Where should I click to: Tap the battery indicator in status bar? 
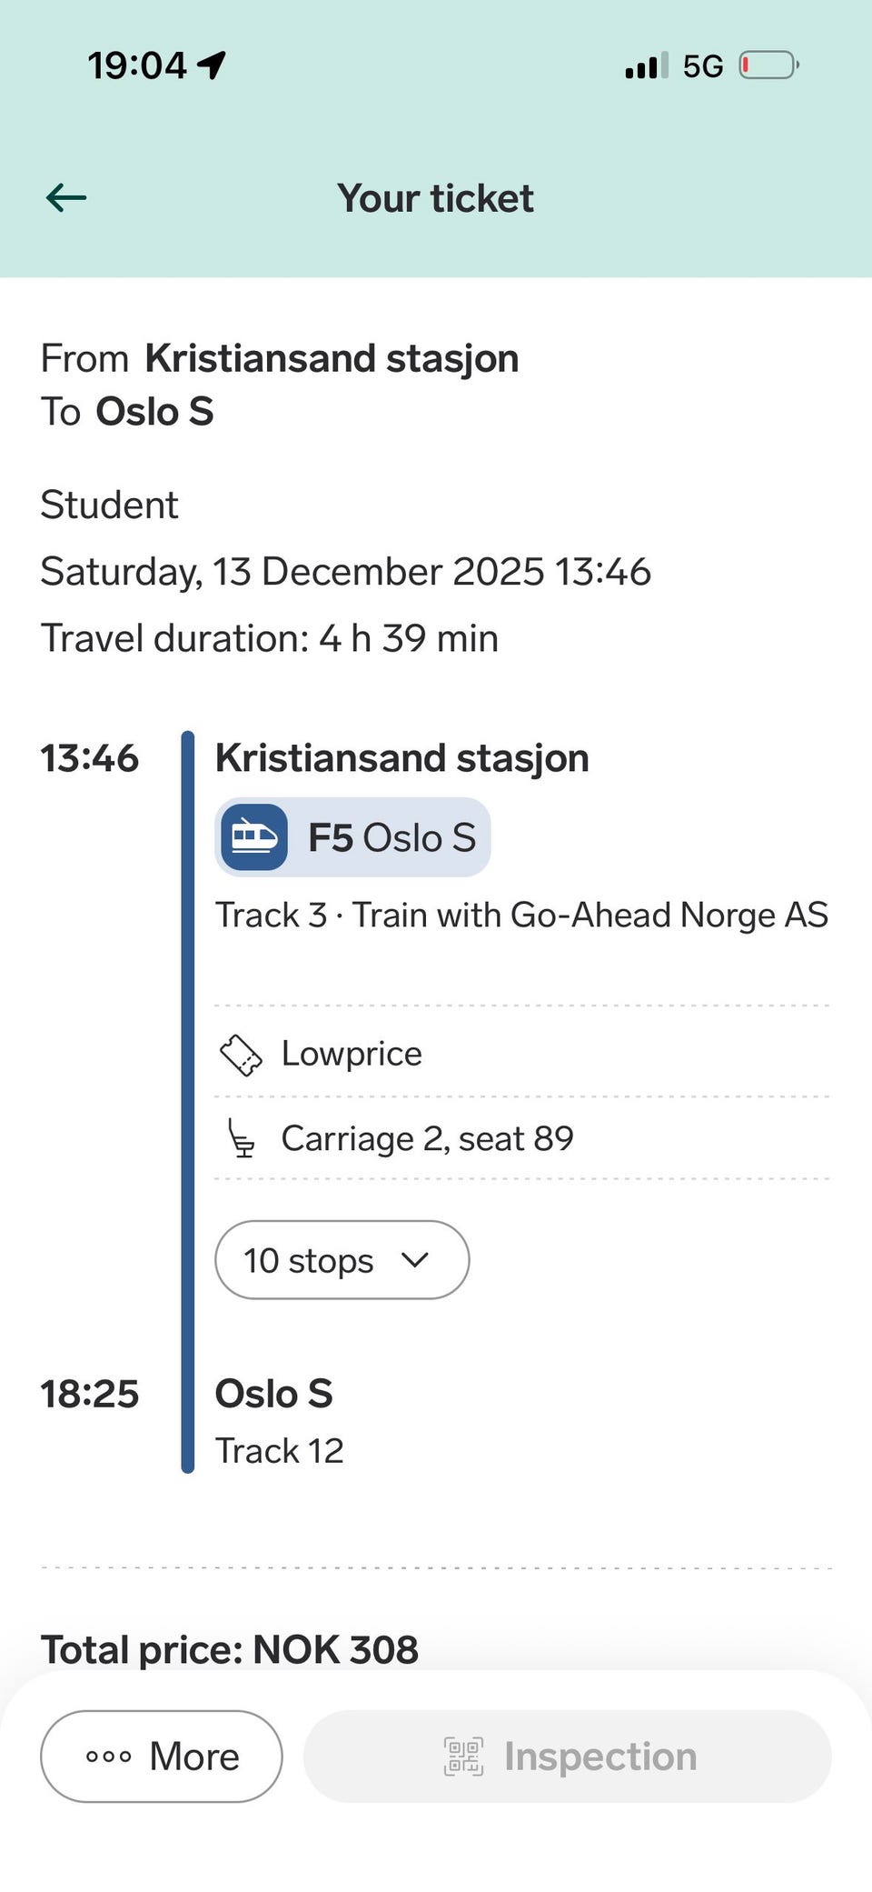pyautogui.click(x=768, y=65)
